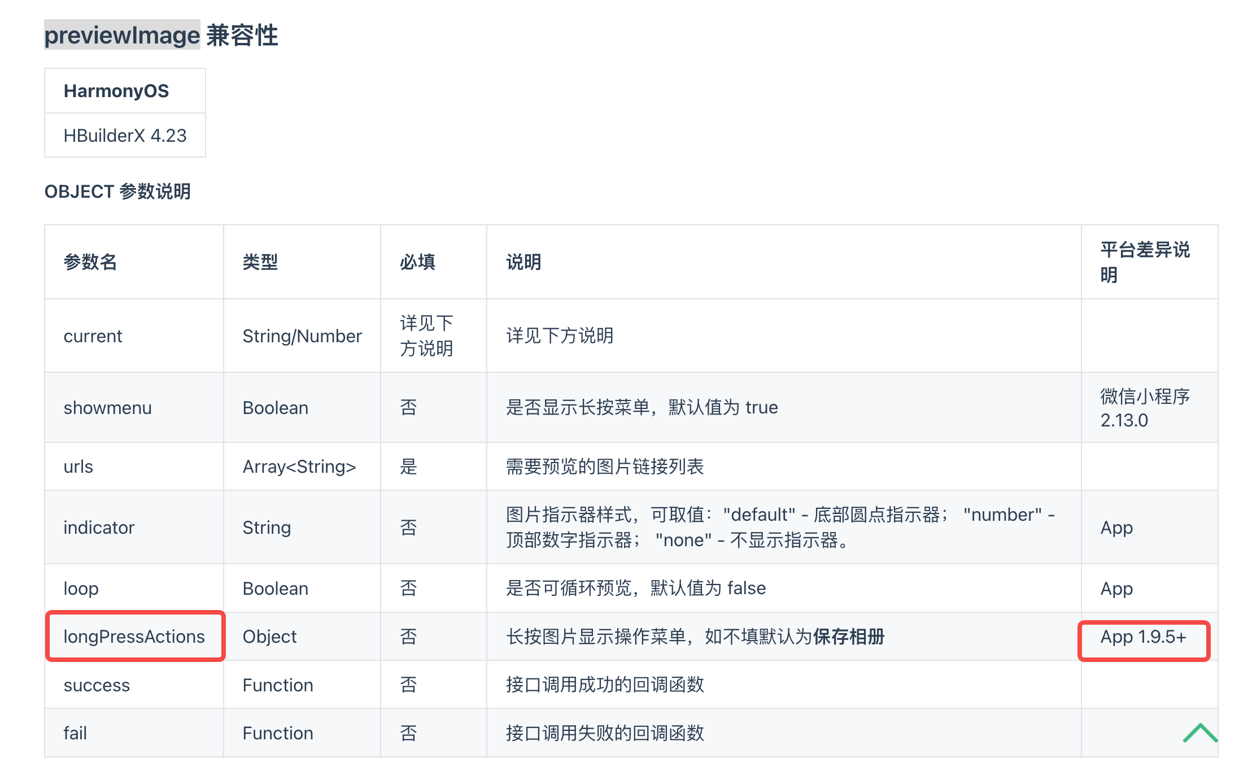Click the showmenu parameter cell

[x=107, y=408]
